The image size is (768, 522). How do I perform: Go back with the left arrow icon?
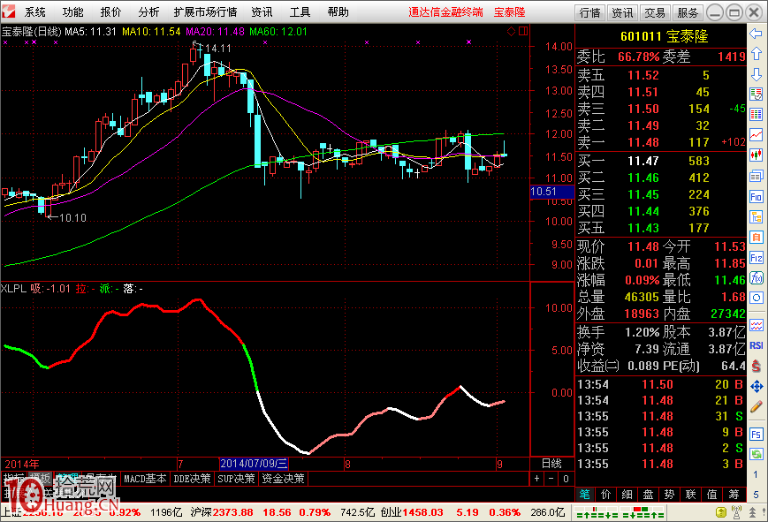757,34
